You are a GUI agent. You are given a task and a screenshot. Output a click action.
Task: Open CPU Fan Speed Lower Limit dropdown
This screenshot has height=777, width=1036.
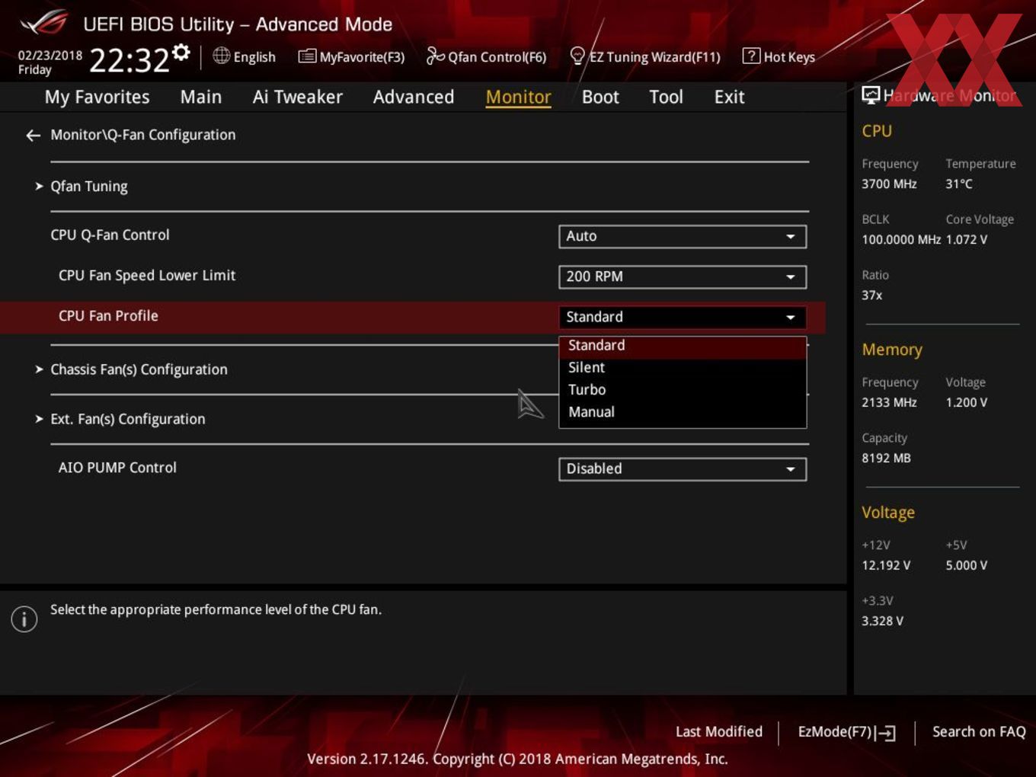pos(683,277)
